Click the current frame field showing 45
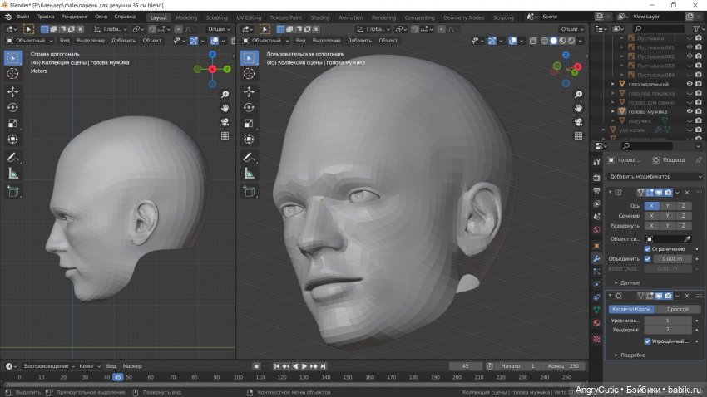The height and width of the screenshot is (397, 707). point(465,366)
